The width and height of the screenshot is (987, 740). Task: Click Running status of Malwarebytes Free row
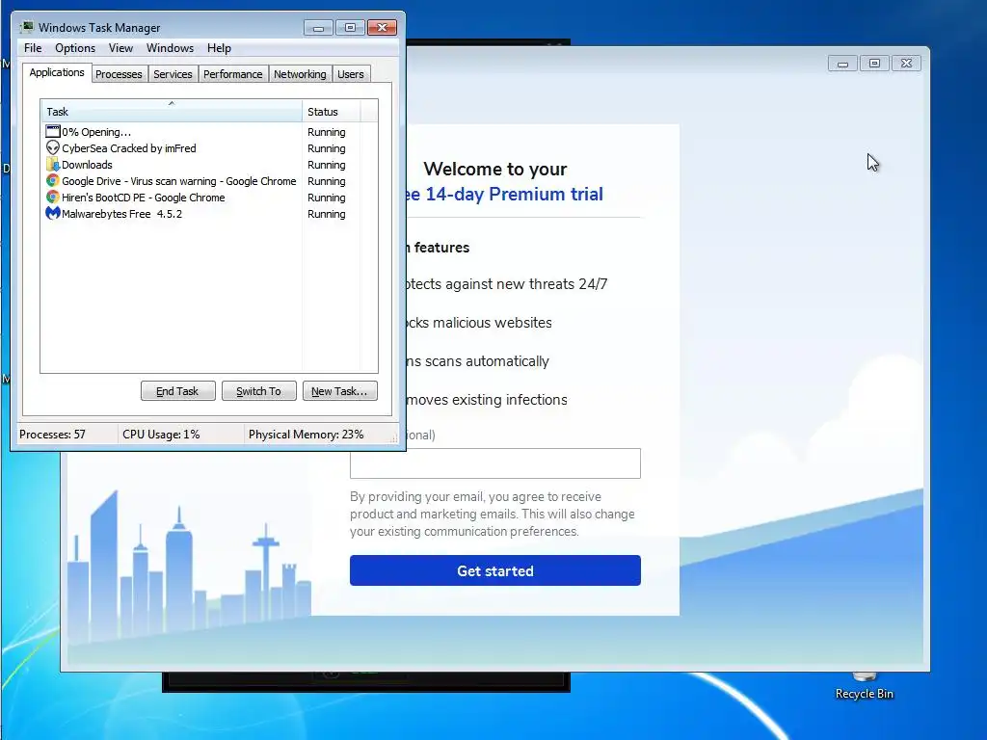[326, 214]
